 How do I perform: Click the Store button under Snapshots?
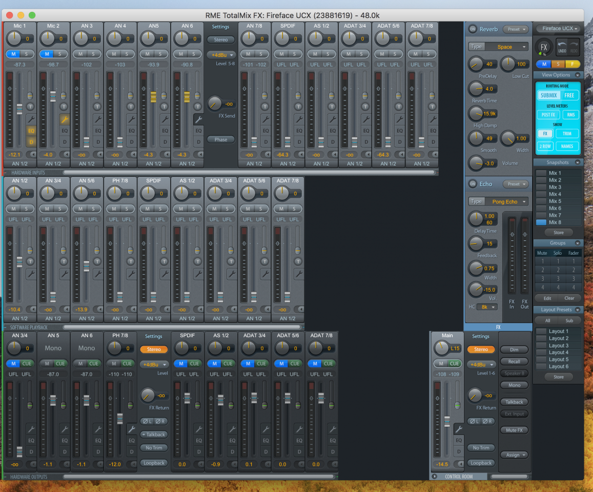(559, 233)
